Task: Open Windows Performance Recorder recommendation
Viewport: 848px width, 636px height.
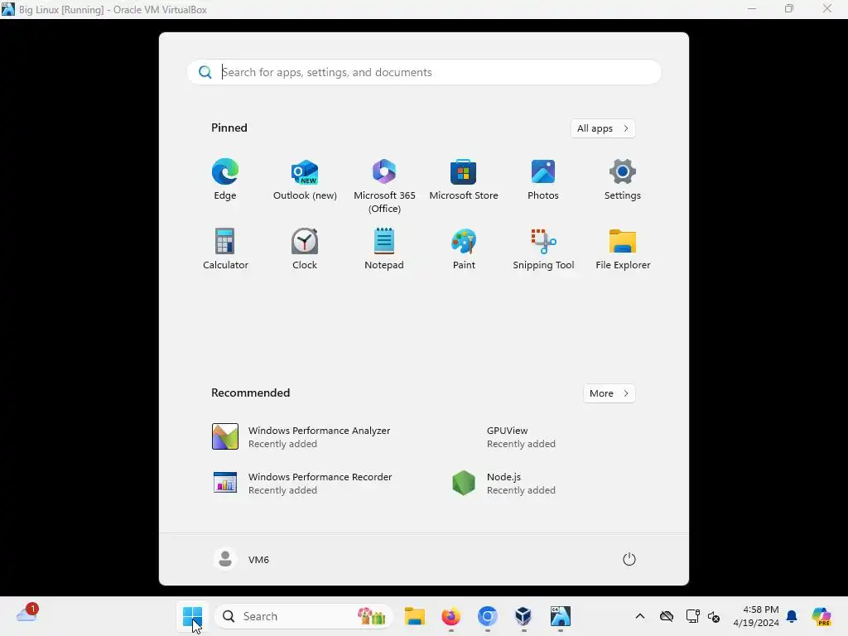Action: (303, 483)
